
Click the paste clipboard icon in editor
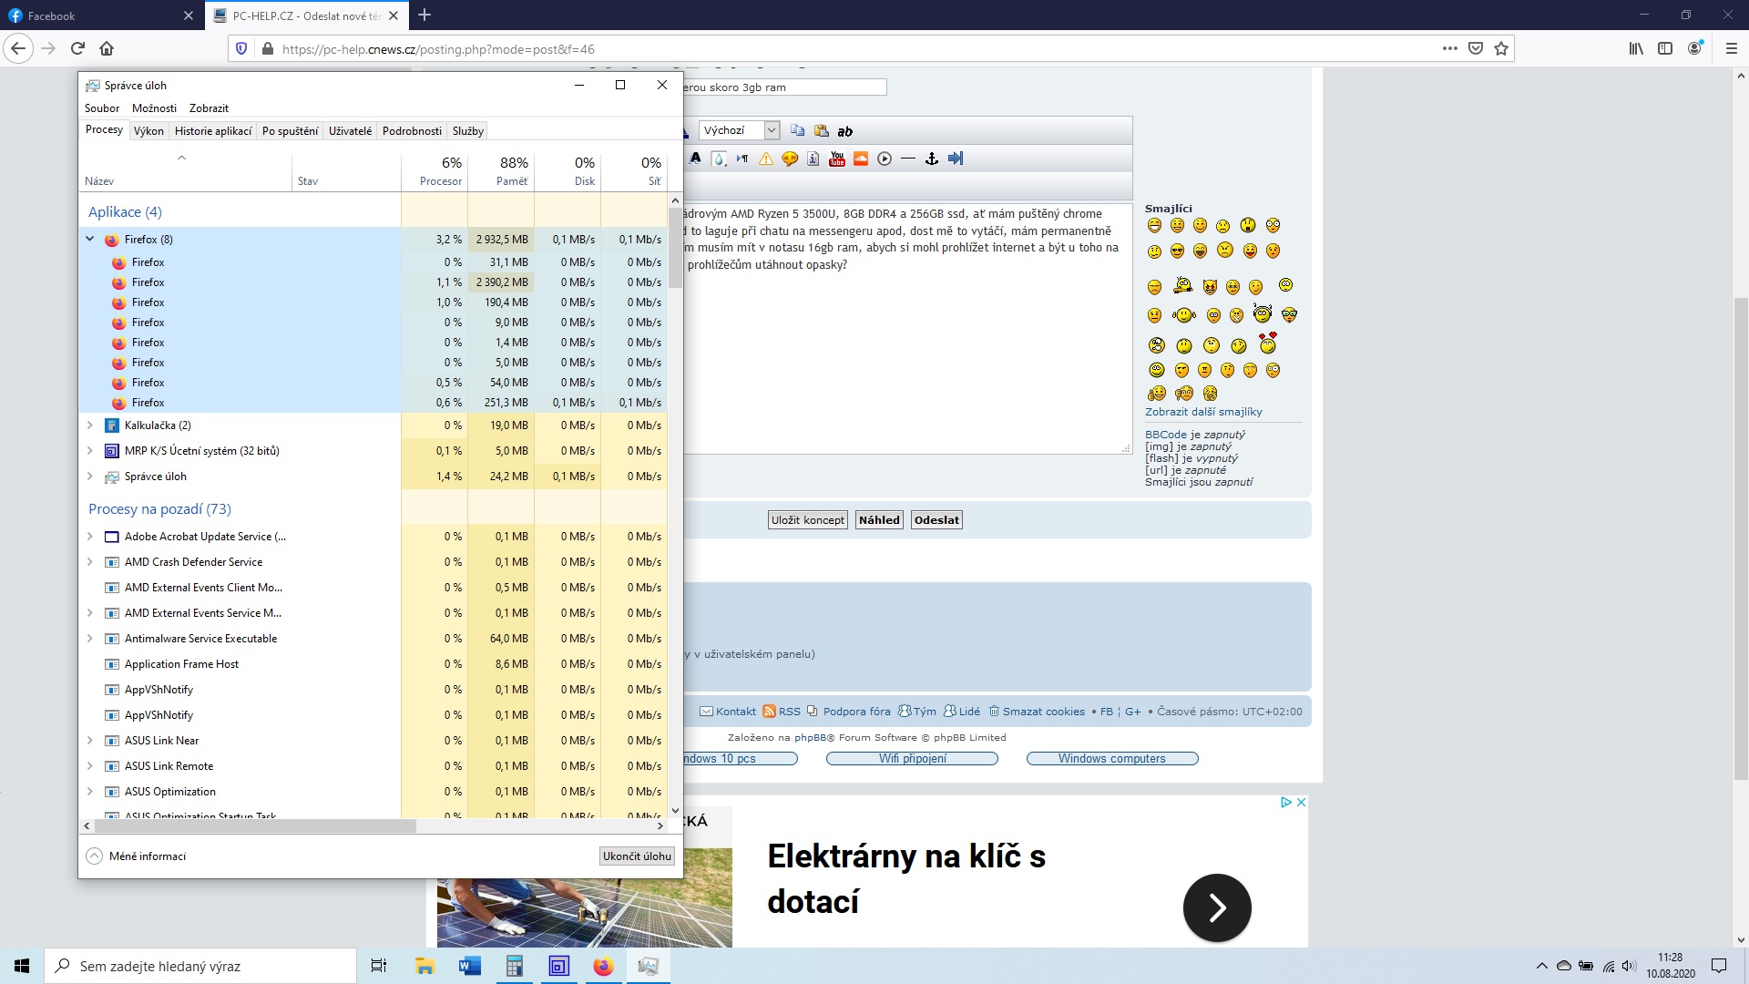tap(821, 130)
